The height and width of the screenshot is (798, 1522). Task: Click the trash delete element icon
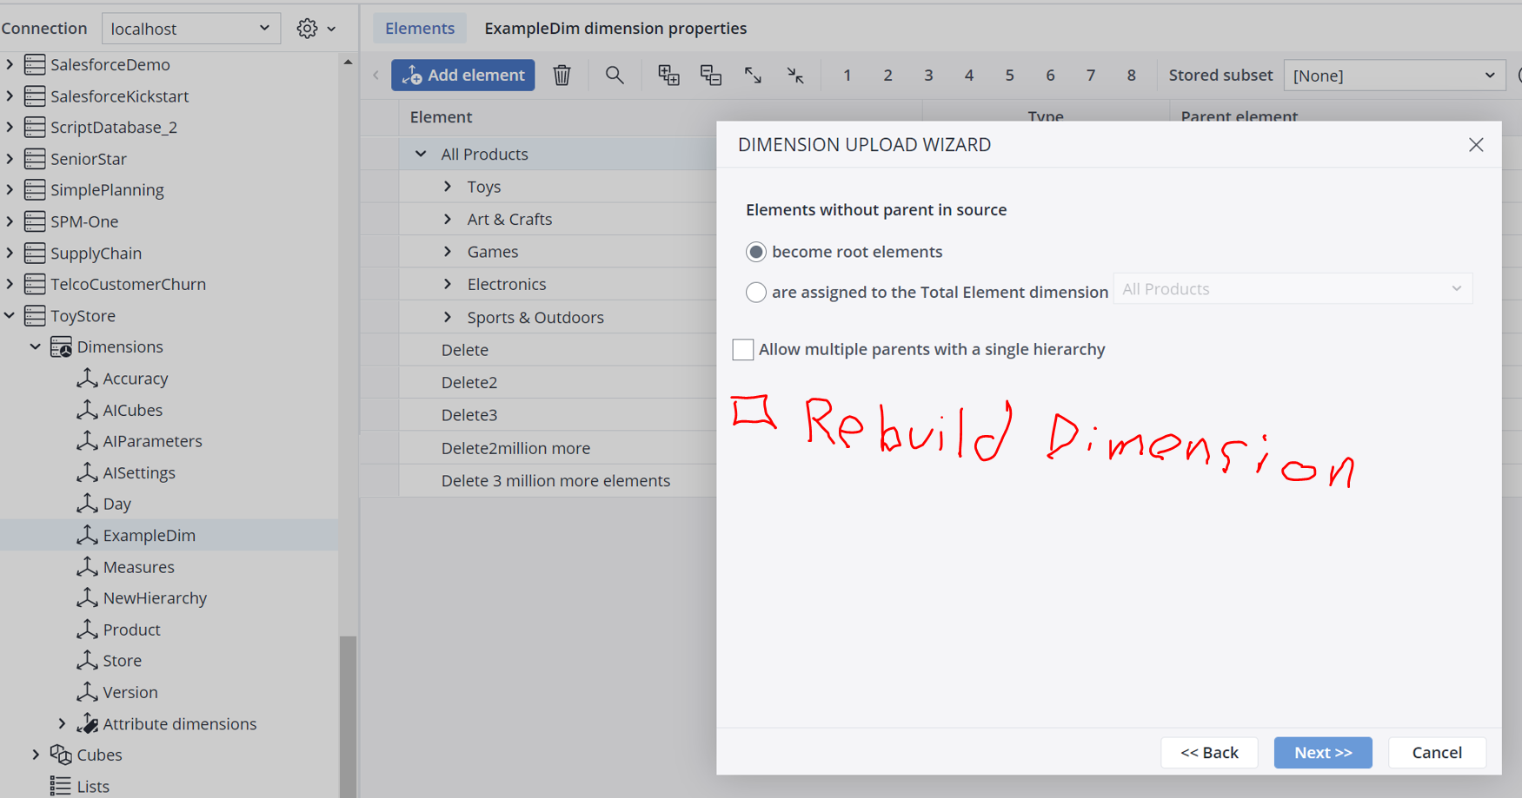click(x=562, y=76)
